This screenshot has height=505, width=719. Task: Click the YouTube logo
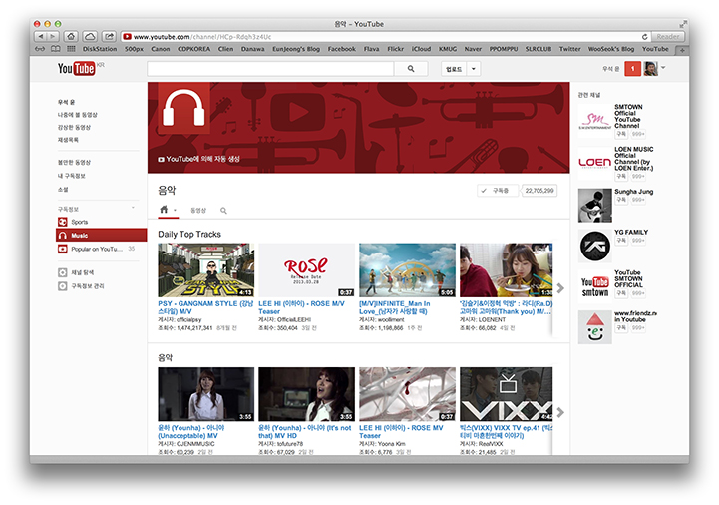point(77,69)
